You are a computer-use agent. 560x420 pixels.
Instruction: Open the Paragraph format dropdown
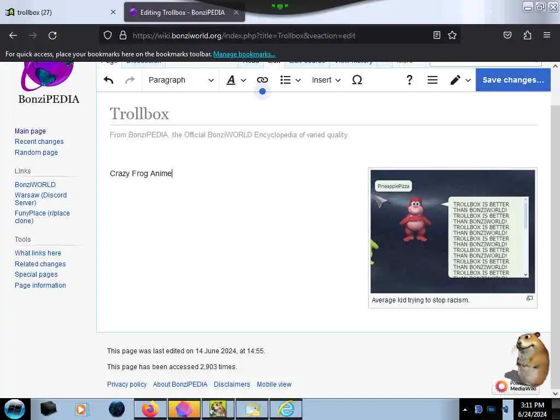(x=181, y=80)
